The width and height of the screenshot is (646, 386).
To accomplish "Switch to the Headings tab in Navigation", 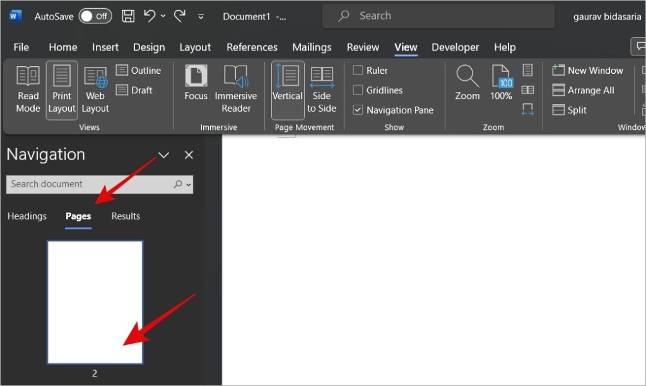I will tap(26, 216).
